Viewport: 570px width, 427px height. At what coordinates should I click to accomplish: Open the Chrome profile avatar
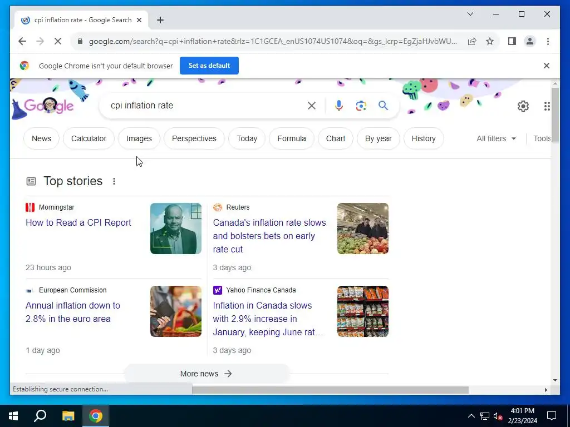(x=530, y=41)
